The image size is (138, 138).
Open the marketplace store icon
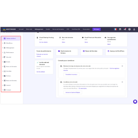click(x=120, y=29)
